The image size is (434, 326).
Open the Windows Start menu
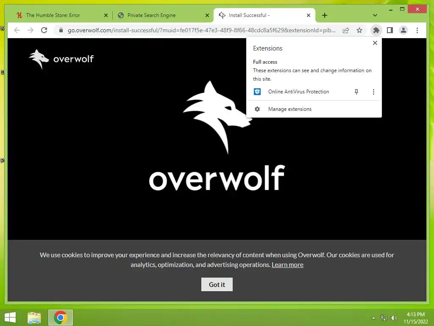click(10, 318)
